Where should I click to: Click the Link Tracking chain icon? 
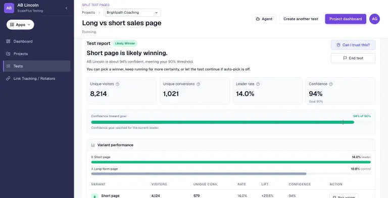(x=8, y=78)
